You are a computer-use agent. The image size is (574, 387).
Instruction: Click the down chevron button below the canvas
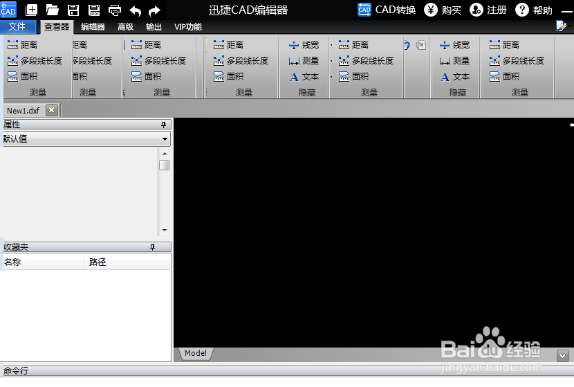click(563, 355)
